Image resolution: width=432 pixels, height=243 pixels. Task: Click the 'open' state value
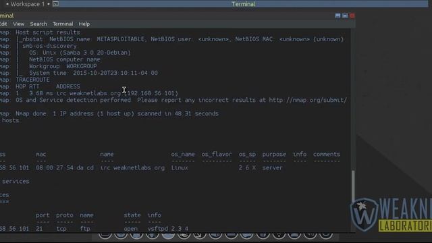[x=130, y=229]
